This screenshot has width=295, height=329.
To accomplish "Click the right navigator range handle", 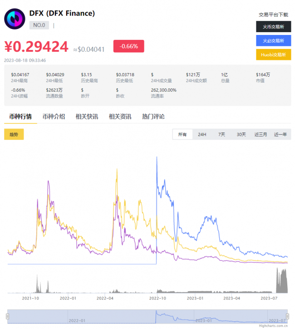I will click(x=287, y=316).
